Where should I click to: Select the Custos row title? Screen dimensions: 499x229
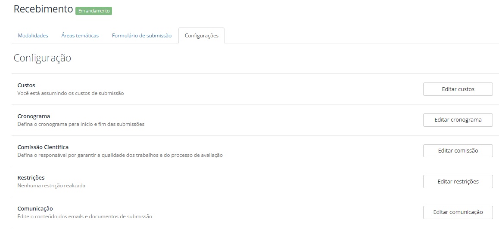pyautogui.click(x=26, y=85)
